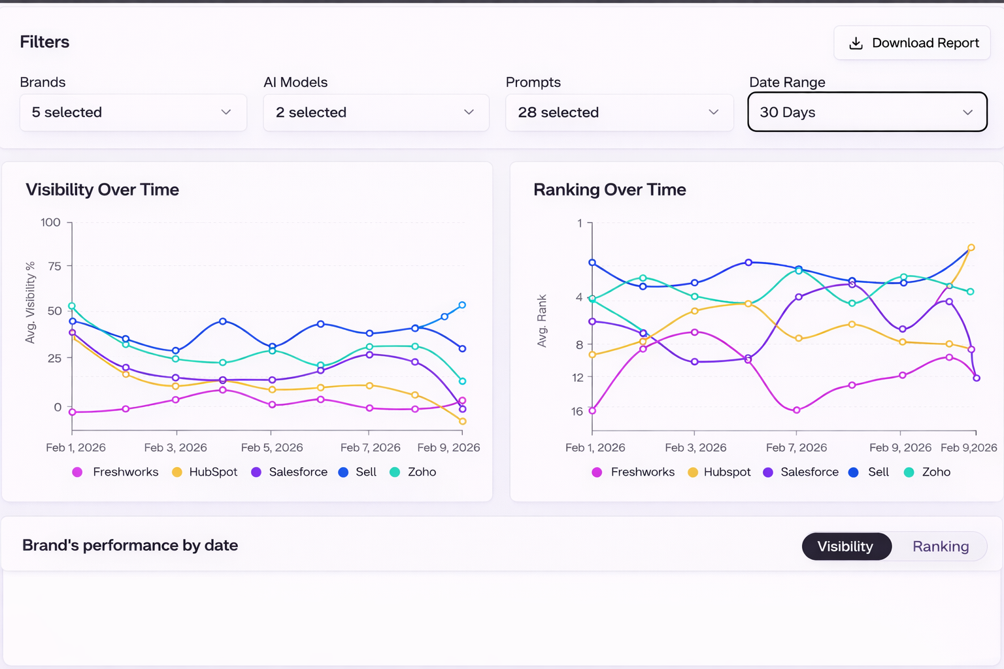This screenshot has width=1004, height=669.
Task: Open the Prompts 28 selected dropdown
Action: (619, 112)
